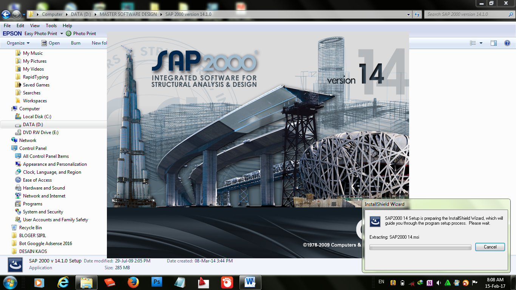Select Bot Googgle Adsense 2016 folder
516x290 pixels.
point(45,244)
